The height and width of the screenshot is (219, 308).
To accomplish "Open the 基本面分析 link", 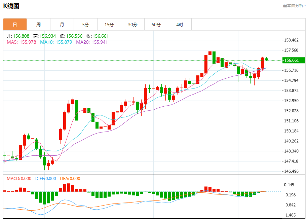I will tap(294, 6).
